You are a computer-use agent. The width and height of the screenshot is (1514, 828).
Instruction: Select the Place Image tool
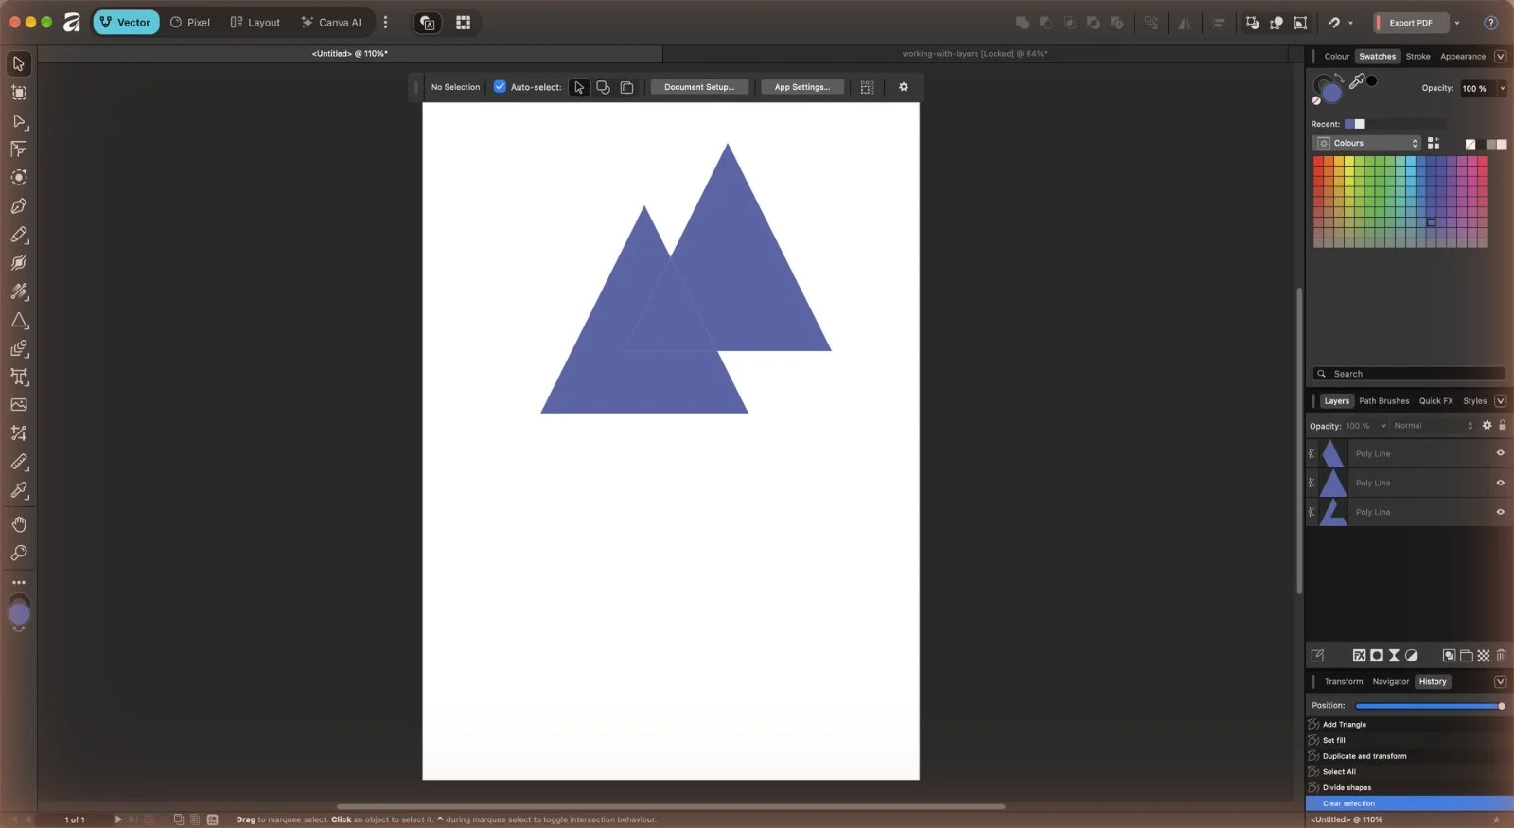[x=19, y=404]
